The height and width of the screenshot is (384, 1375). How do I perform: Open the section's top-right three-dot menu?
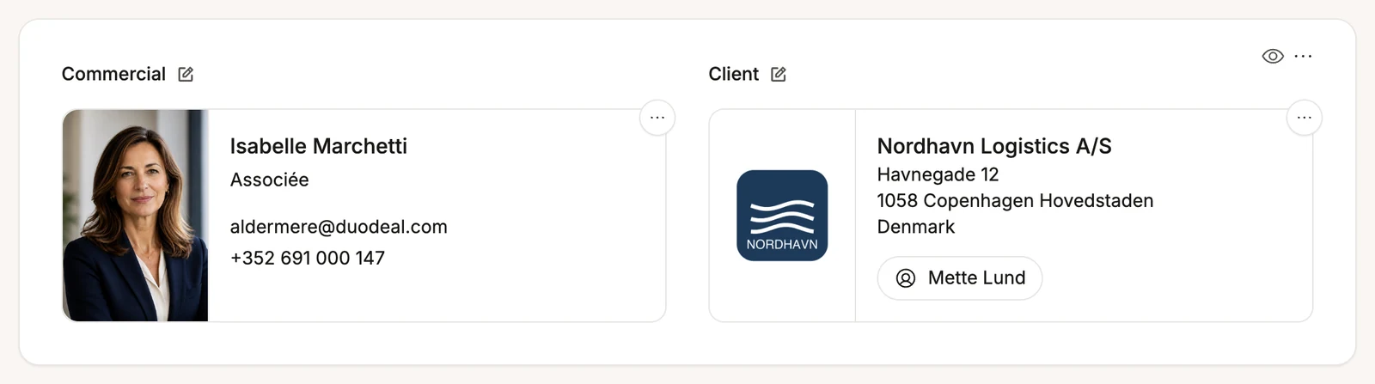tap(1304, 56)
